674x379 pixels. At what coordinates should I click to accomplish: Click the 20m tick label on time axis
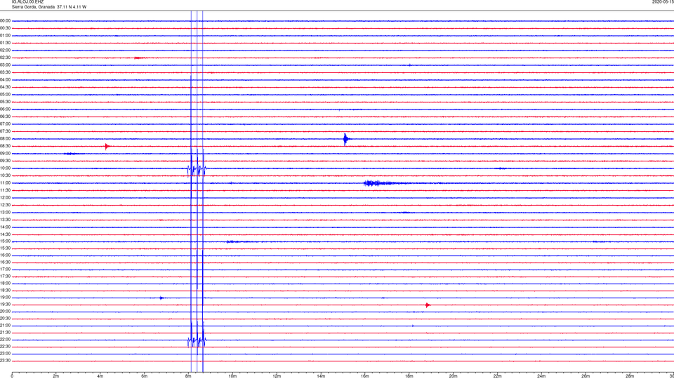(454, 376)
